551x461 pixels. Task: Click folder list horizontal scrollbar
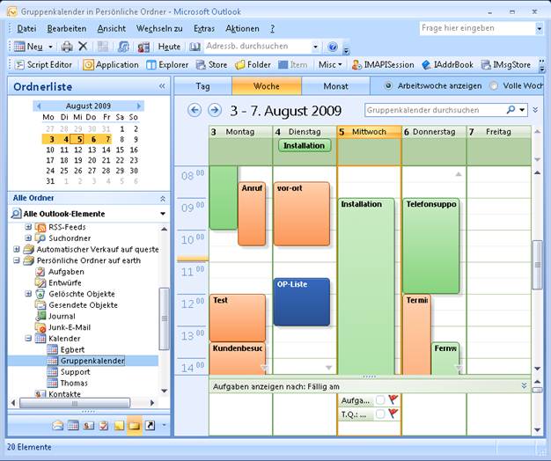coord(75,403)
